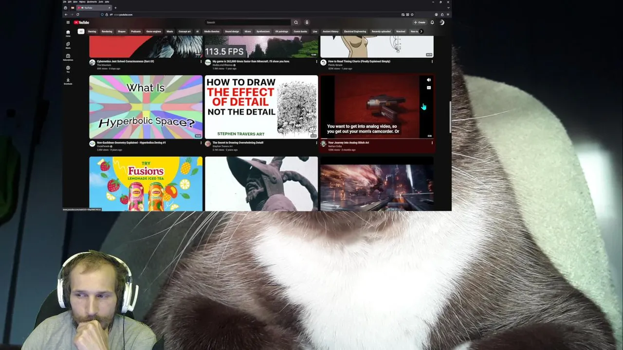
Task: Open the View menu
Action: [x=75, y=2]
